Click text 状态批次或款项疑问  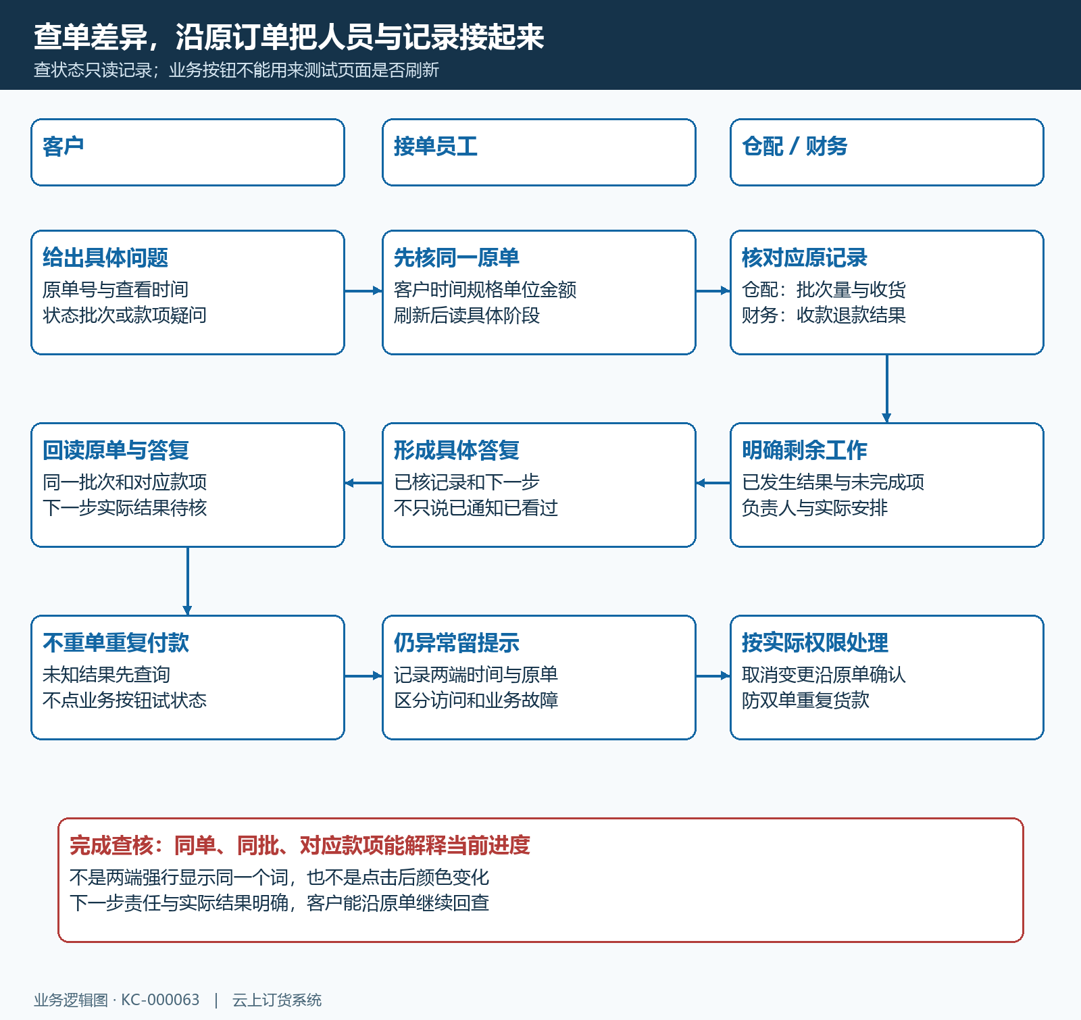pyautogui.click(x=125, y=315)
